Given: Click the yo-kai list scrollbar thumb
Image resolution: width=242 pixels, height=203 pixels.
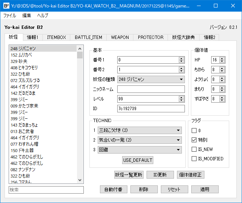Looking at the screenshot, I should click(80, 55).
